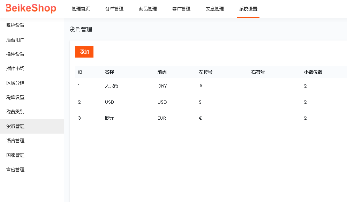The height and width of the screenshot is (202, 347).
Task: Select the EUR currency row in table
Action: pyautogui.click(x=161, y=118)
